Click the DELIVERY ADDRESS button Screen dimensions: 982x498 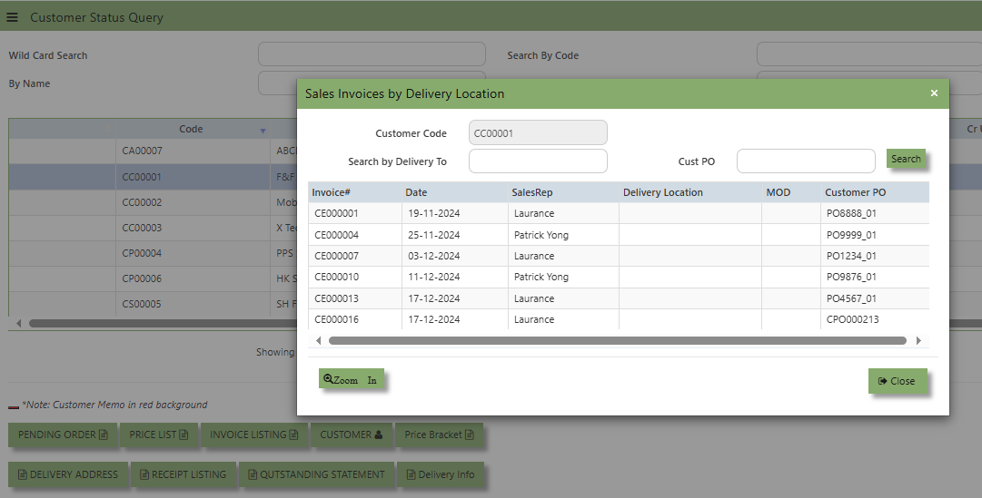pos(67,474)
